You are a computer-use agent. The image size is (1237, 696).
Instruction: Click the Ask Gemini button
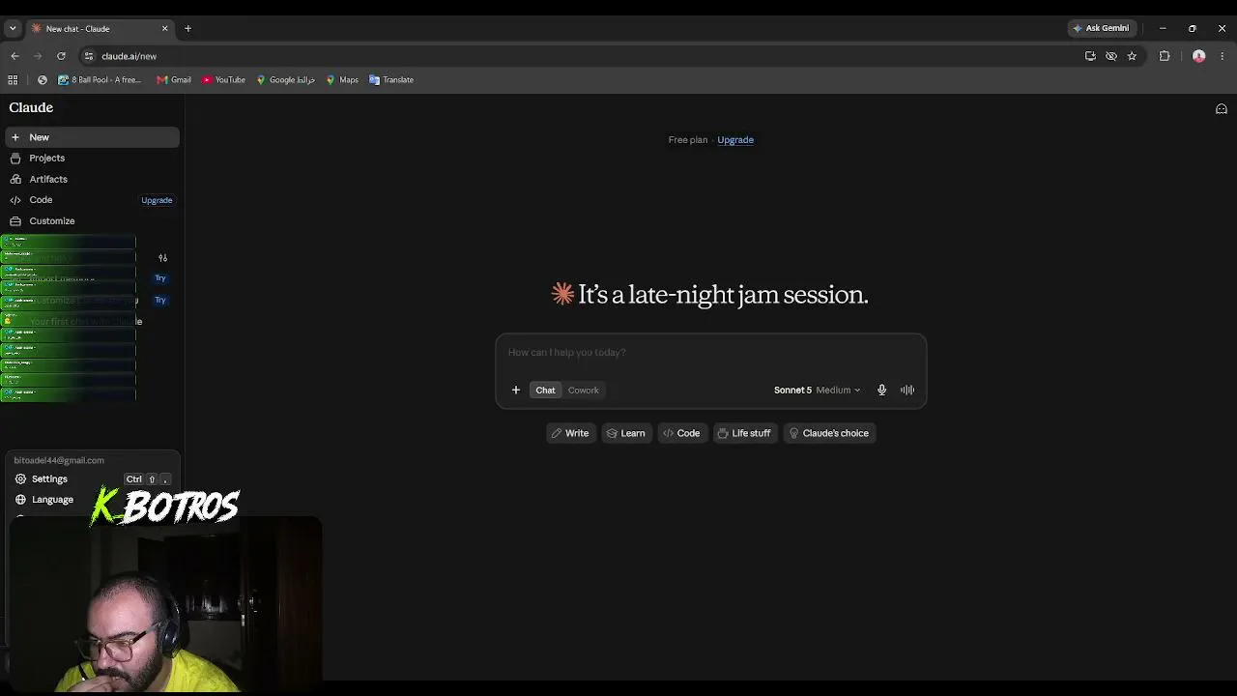(x=1101, y=28)
